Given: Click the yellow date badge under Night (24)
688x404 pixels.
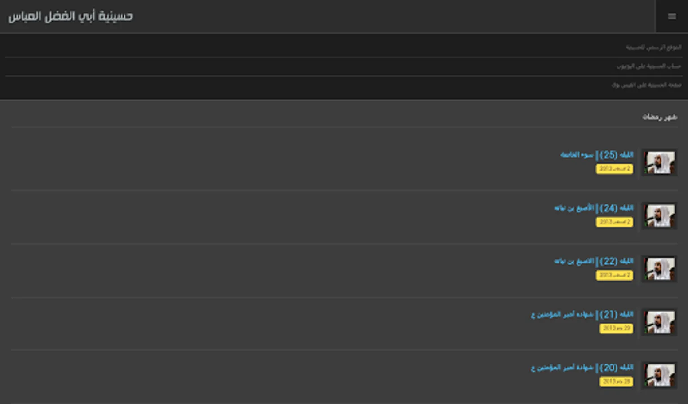Looking at the screenshot, I should click(614, 222).
